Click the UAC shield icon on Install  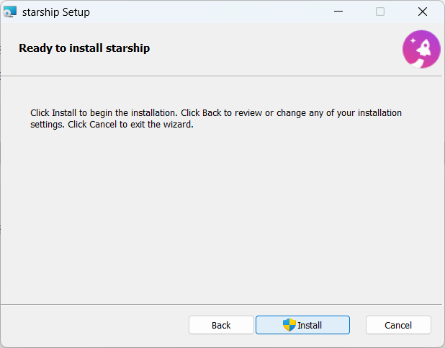pos(289,325)
